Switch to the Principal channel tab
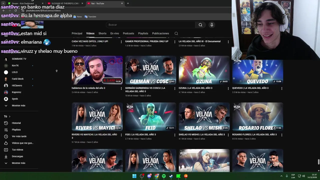Image resolution: width=320 pixels, height=180 pixels. (77, 33)
